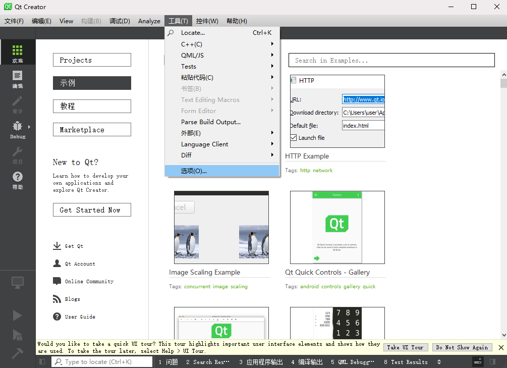Click Do Not Show Again
The height and width of the screenshot is (368, 507).
[462, 347]
